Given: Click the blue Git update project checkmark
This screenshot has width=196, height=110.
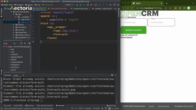Looking at the screenshot, I should (100, 5).
